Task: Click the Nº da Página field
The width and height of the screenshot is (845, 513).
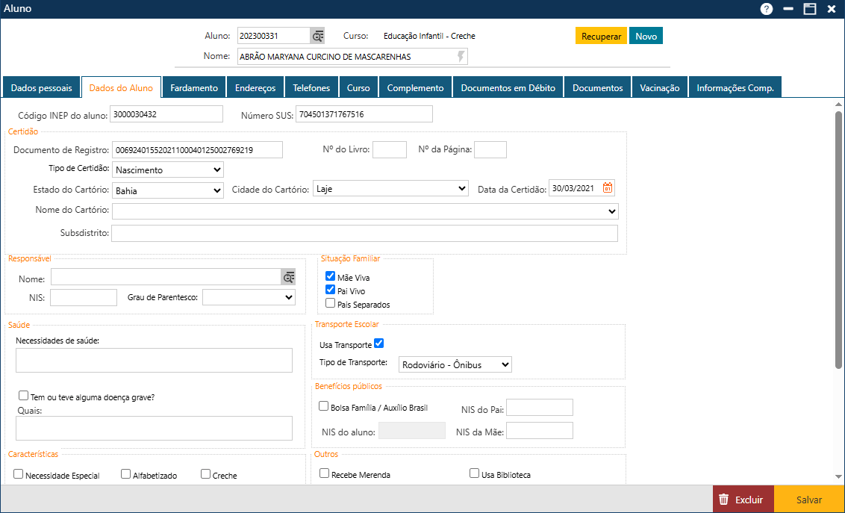Action: tap(490, 150)
